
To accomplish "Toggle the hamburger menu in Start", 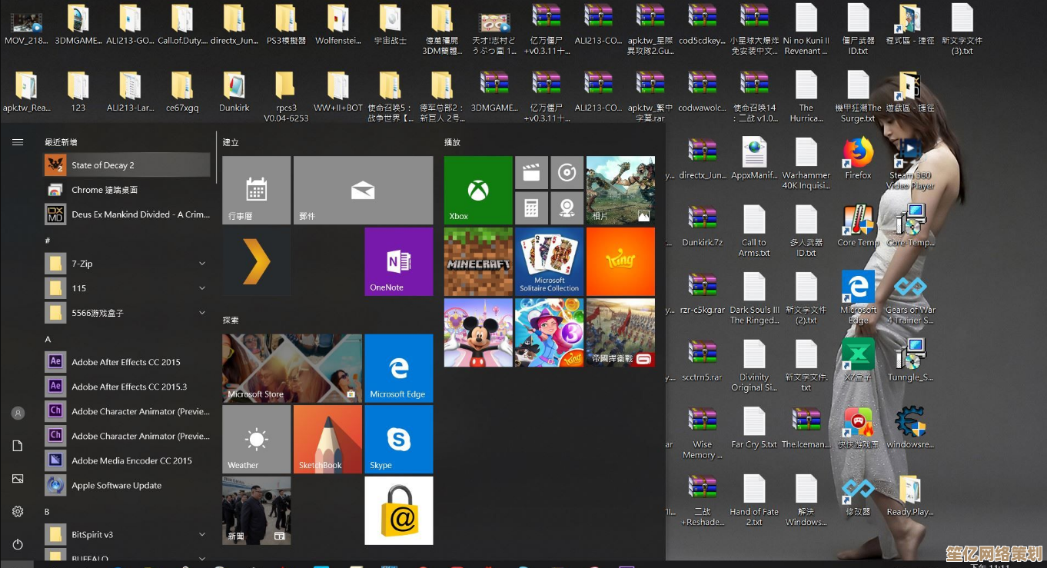I will click(x=18, y=142).
